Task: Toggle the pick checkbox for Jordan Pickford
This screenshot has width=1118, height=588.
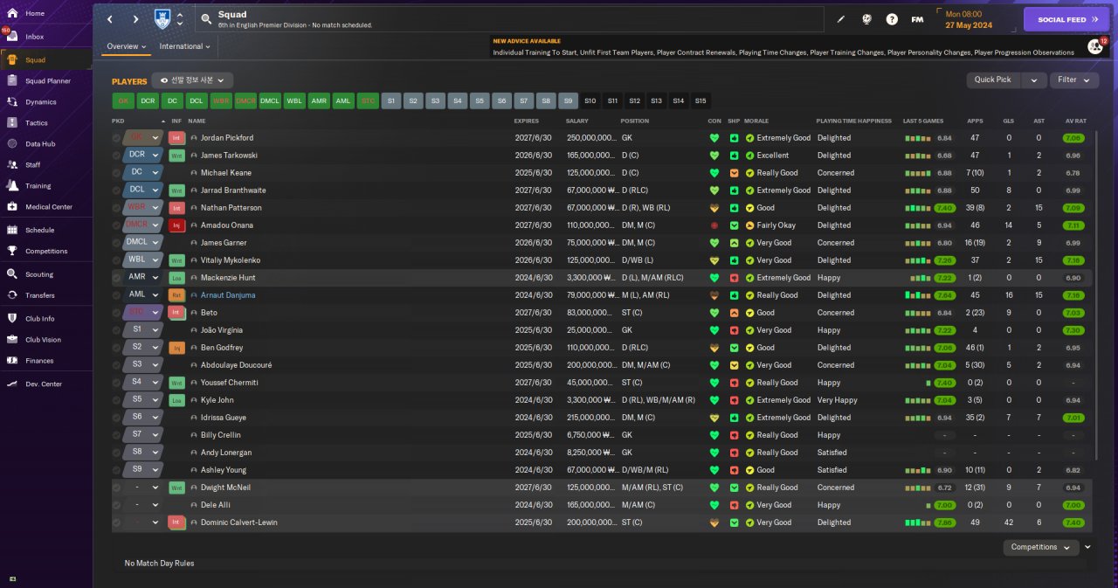Action: coord(117,138)
